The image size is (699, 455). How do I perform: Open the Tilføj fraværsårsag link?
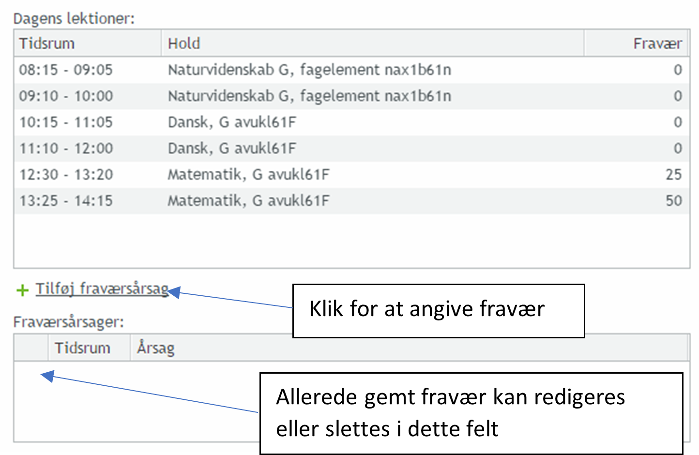102,289
